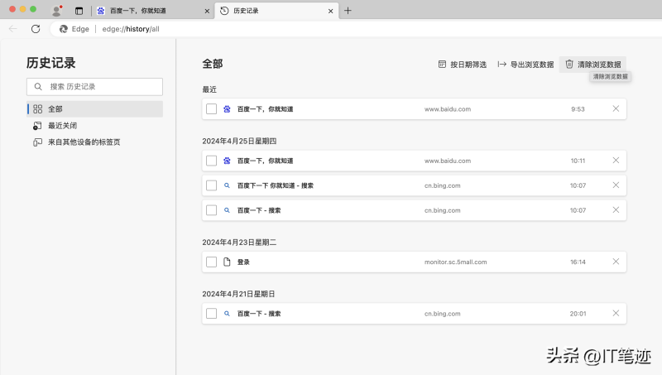This screenshot has height=375, width=662.
Task: Check the box for 20:01 百度一下 - 搜索 entry
Action: point(212,314)
